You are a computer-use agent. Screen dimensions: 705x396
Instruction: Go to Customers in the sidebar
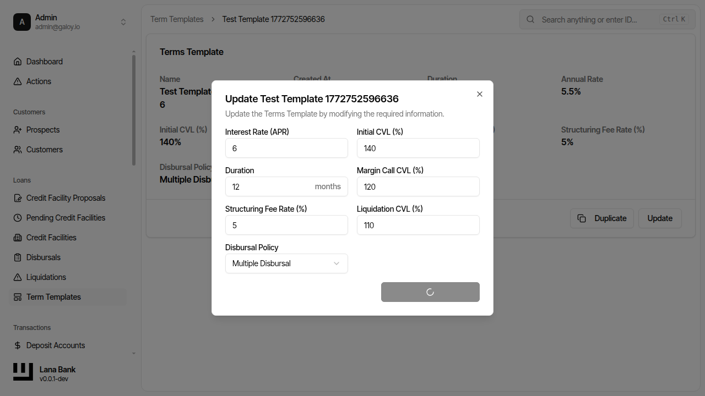tap(45, 150)
